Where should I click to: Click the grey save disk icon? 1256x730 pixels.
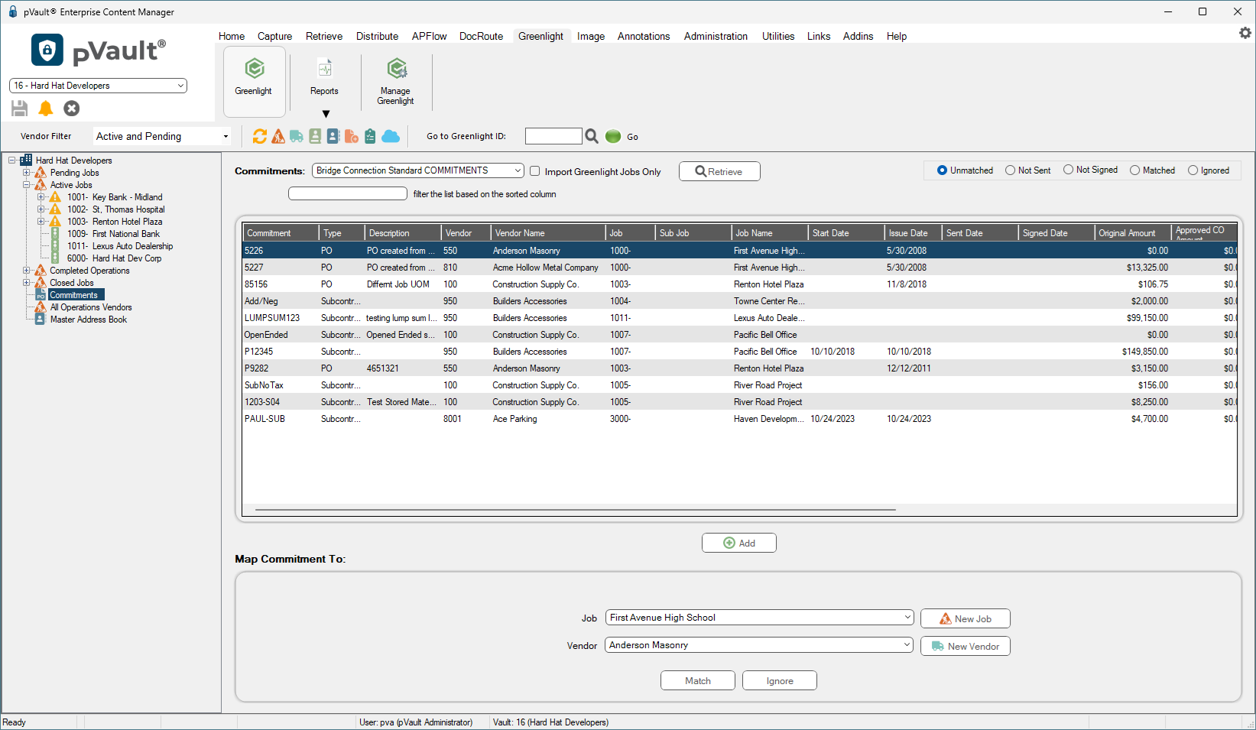(20, 109)
